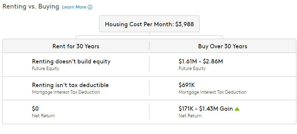
Task: Open the Learn More link
Action: [x=74, y=7]
